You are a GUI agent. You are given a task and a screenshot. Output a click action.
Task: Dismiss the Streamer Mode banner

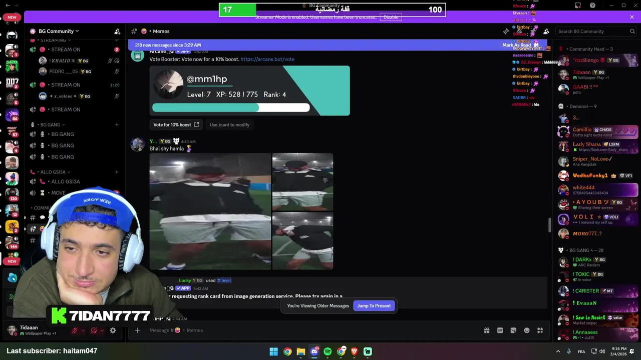(x=632, y=17)
